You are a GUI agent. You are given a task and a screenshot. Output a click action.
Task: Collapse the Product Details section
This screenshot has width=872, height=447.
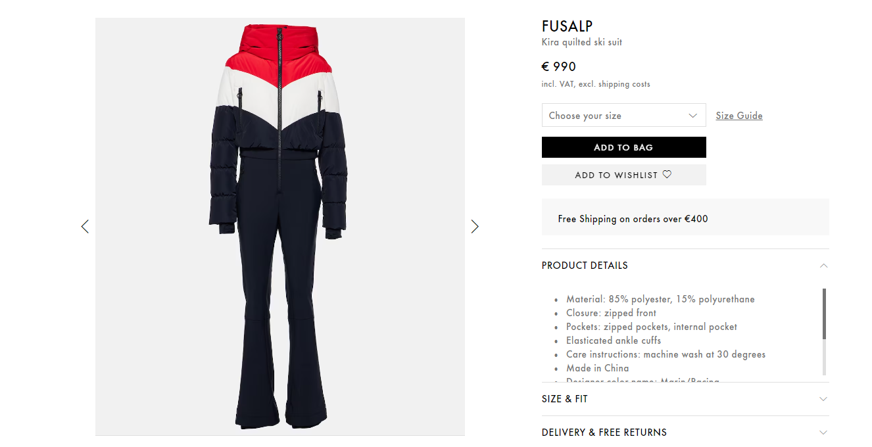coord(685,266)
